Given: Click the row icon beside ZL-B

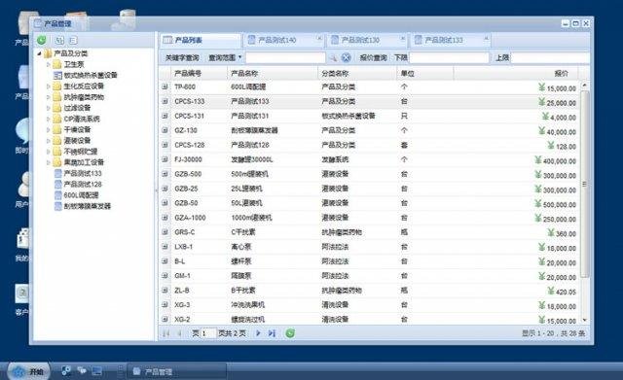Looking at the screenshot, I should coord(165,291).
